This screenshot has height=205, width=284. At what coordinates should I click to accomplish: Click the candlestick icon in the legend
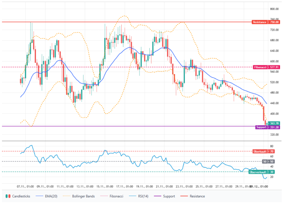(x=8, y=196)
